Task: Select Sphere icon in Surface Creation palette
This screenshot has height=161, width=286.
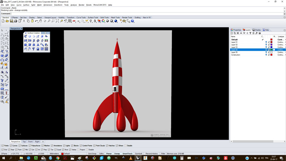Action: click(x=29, y=37)
